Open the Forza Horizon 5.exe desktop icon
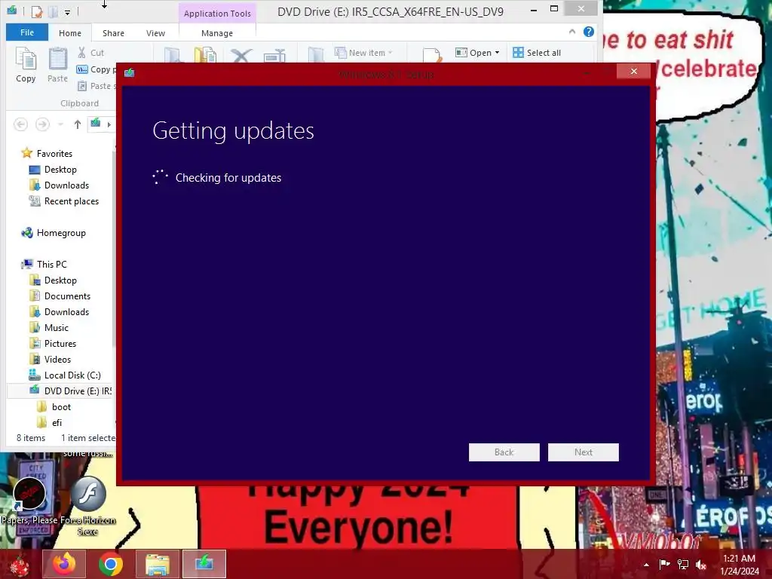 tap(87, 506)
